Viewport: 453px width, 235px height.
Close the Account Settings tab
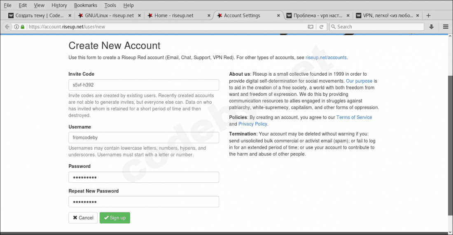[279, 16]
